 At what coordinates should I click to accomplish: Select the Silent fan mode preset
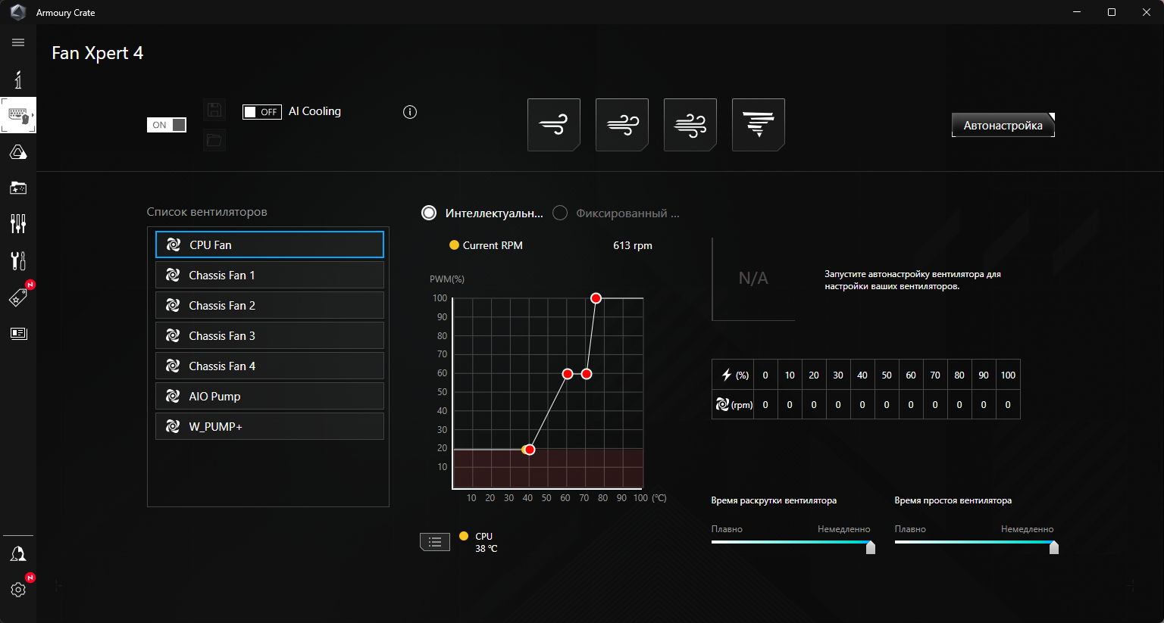[554, 125]
